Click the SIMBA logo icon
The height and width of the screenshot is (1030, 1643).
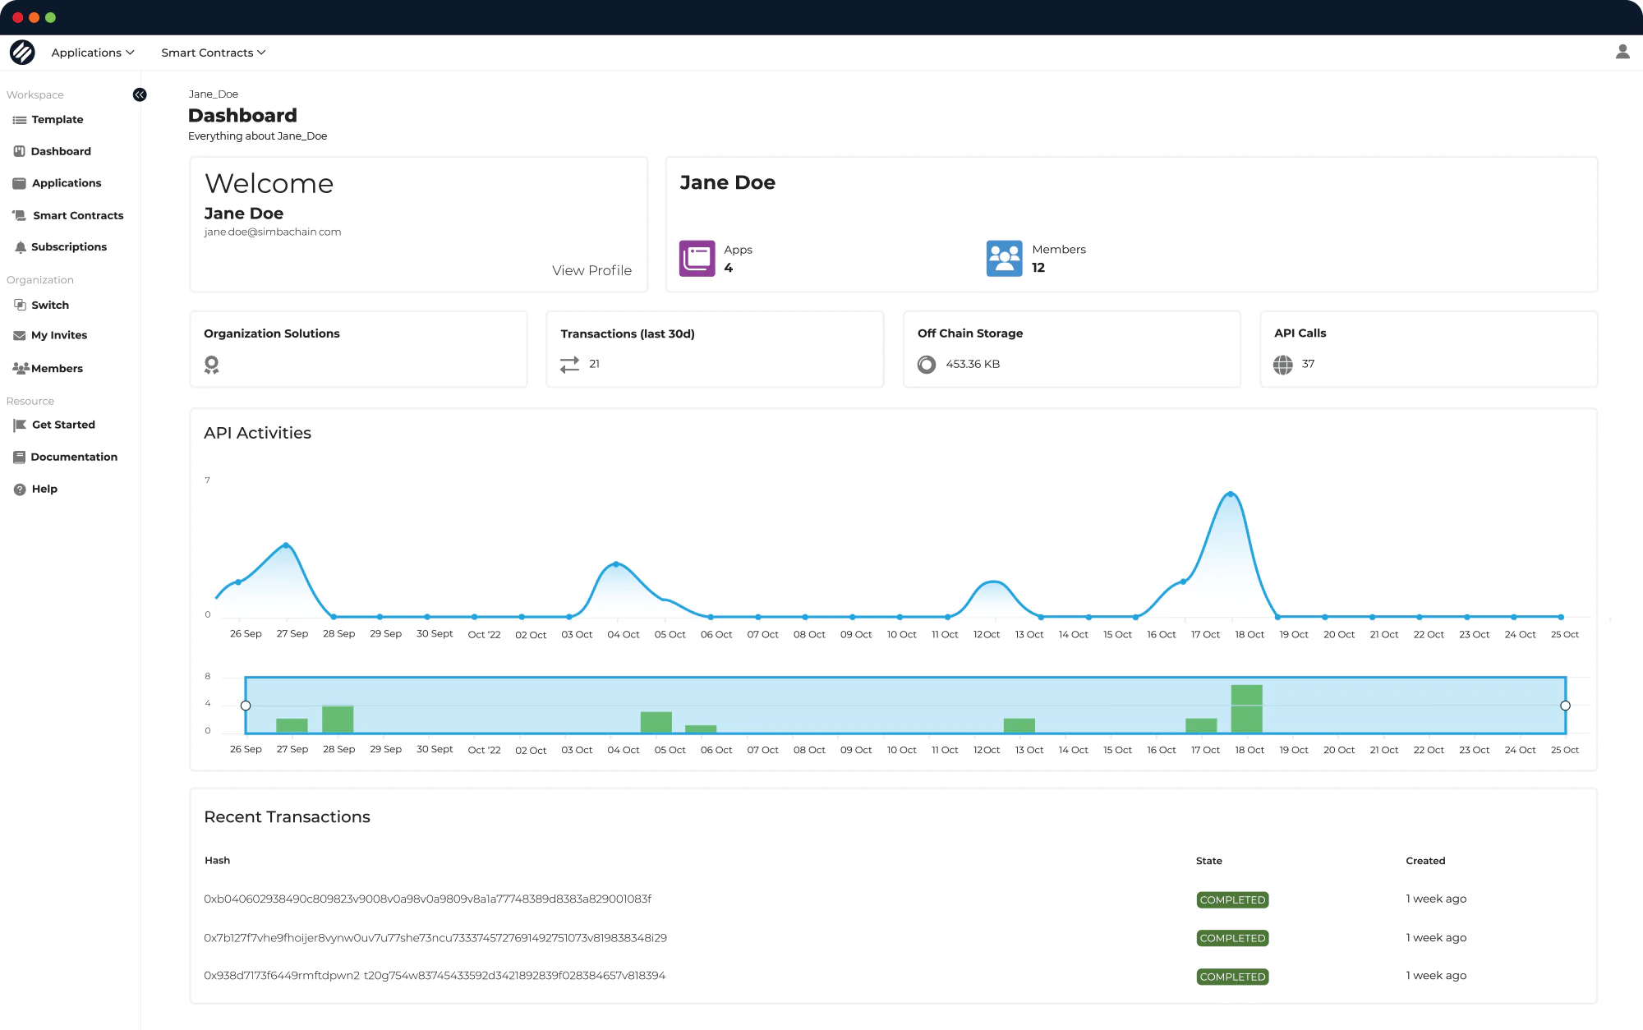[x=22, y=53]
